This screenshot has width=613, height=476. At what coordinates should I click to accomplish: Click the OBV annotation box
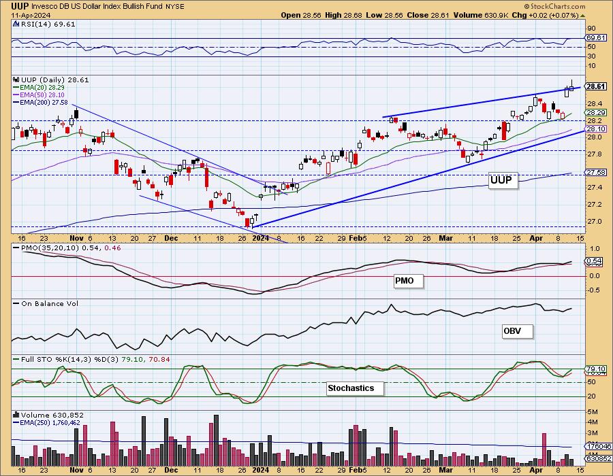[x=517, y=331]
